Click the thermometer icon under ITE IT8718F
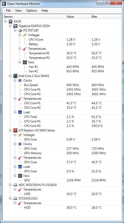The width and height of the screenshot is (124, 223). pos(25,49)
